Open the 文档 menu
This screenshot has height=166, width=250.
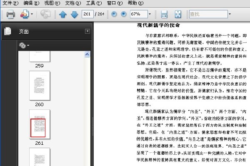[x=73, y=3]
